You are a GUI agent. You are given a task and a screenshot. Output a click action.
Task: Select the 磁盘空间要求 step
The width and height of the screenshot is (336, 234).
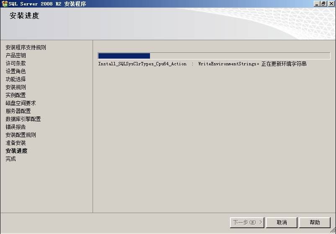point(21,103)
